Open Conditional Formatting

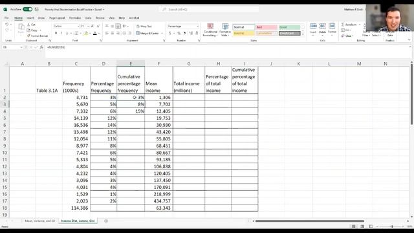210,30
